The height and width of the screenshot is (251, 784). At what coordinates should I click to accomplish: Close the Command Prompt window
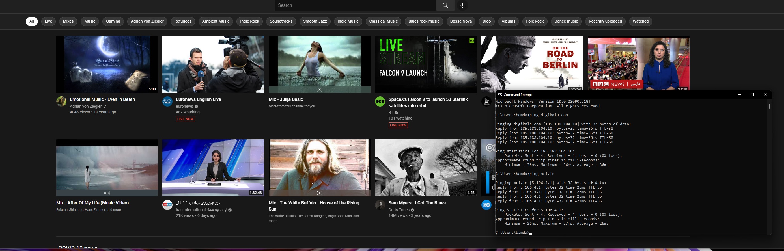(765, 95)
